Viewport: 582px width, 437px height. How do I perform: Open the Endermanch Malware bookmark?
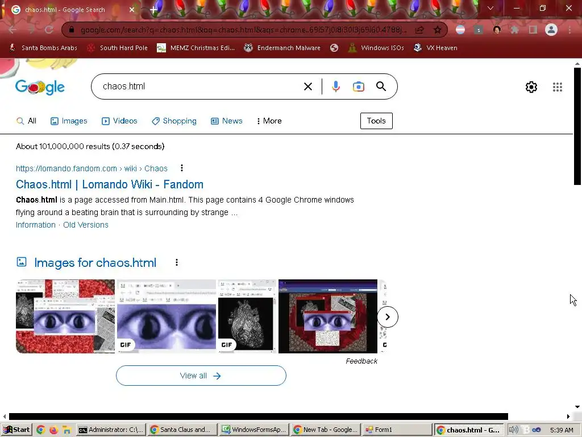tap(282, 48)
